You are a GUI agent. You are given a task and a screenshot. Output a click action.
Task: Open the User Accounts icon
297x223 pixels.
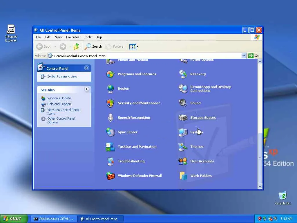click(x=183, y=161)
